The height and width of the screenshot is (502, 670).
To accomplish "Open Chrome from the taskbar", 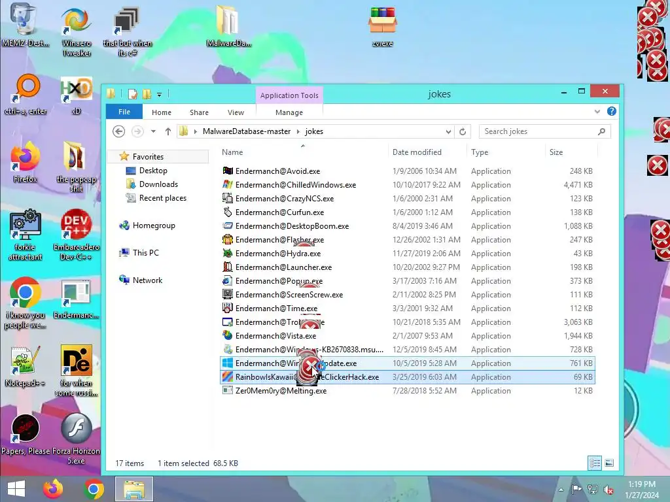I will 94,489.
